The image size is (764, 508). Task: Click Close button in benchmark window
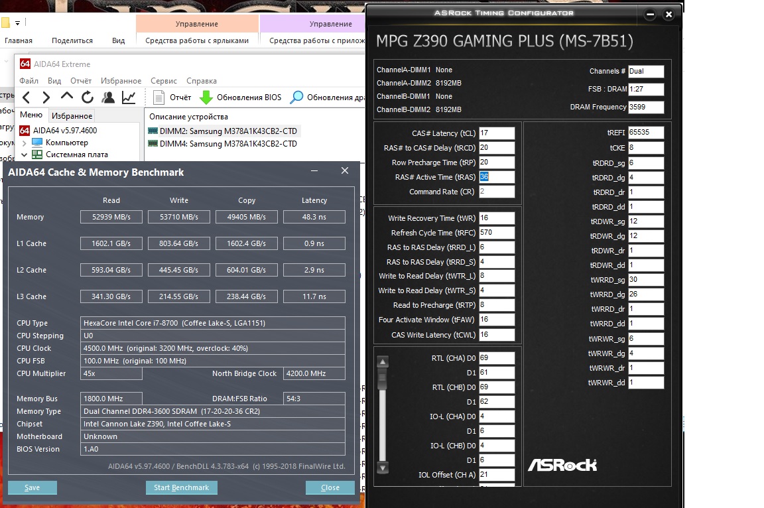(330, 487)
